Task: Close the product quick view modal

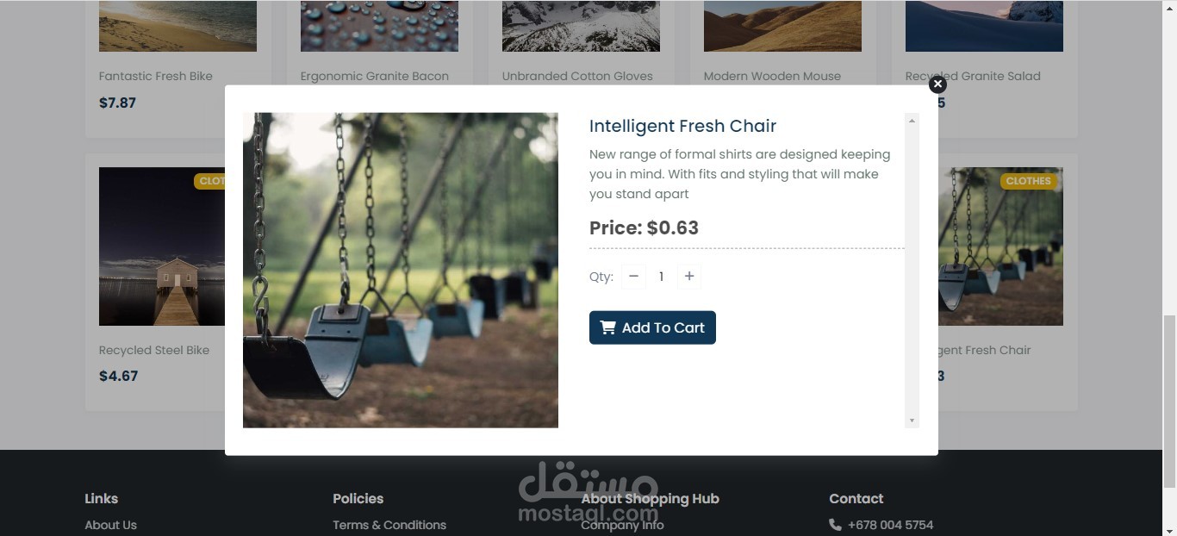Action: (937, 84)
